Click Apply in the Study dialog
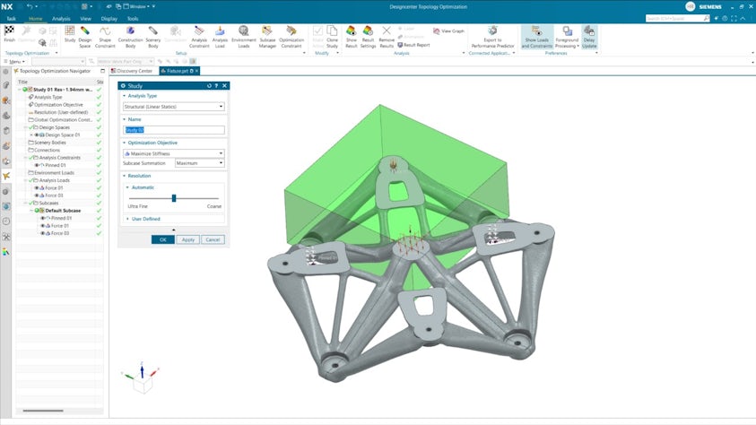756x425 pixels. click(188, 239)
